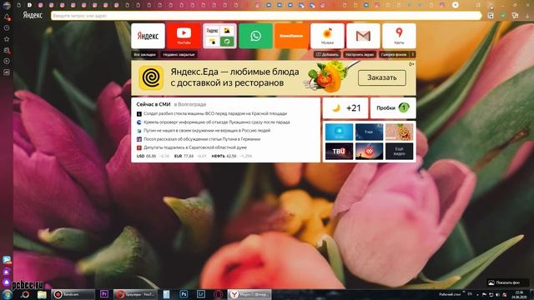Open the Gmail tile

coord(363,36)
